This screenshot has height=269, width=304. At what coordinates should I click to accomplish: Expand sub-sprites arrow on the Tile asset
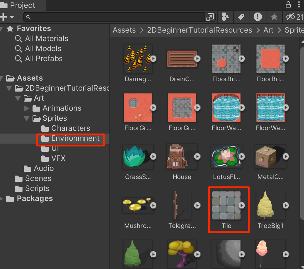[x=242, y=205]
